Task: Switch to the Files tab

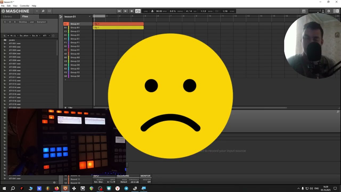Action: [x=25, y=17]
